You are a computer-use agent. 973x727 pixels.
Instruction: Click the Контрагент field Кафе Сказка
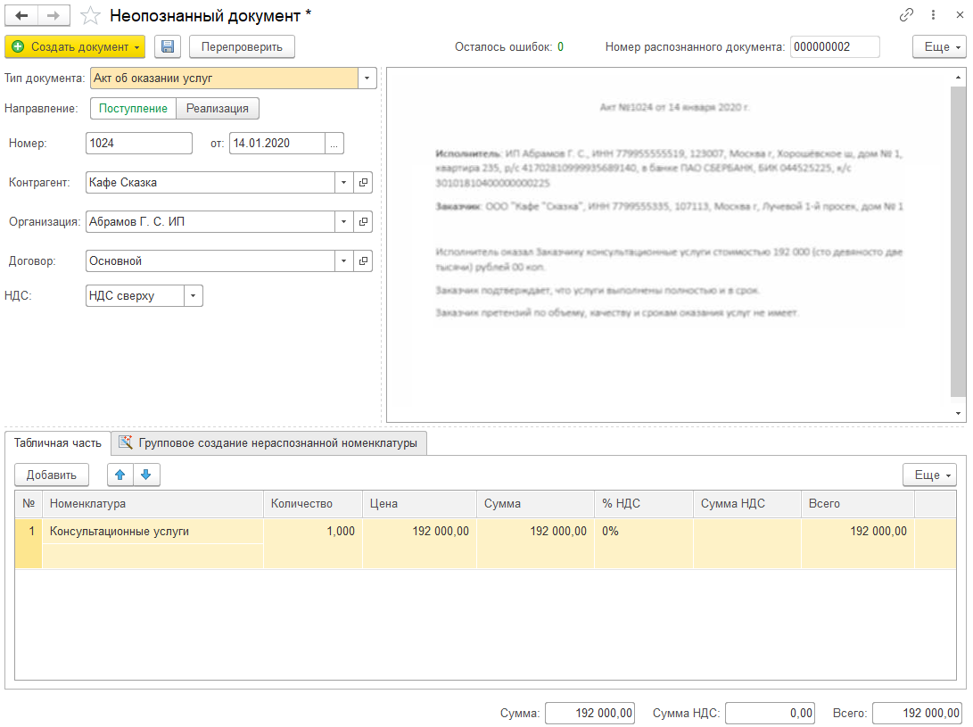point(210,183)
